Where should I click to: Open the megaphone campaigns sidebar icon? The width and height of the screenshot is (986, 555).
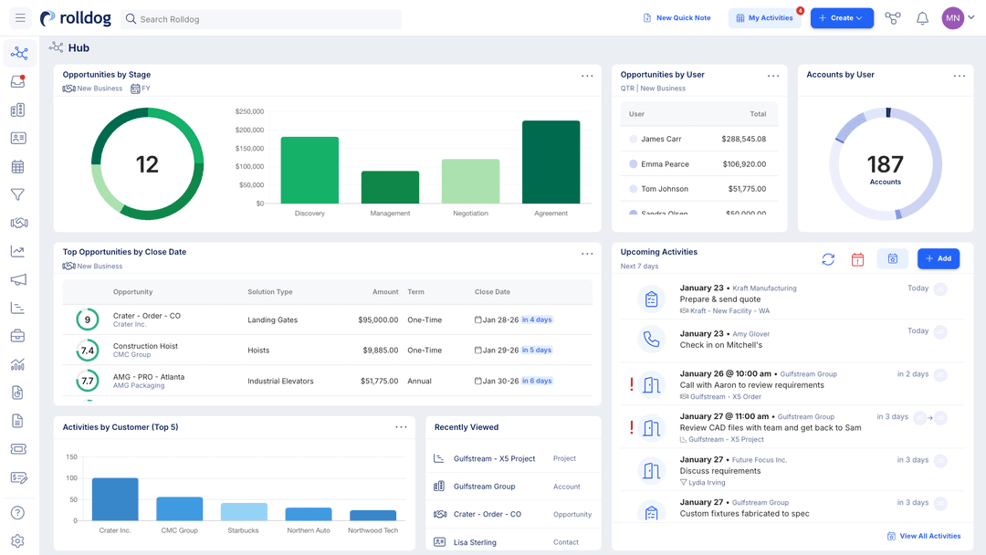[x=18, y=279]
